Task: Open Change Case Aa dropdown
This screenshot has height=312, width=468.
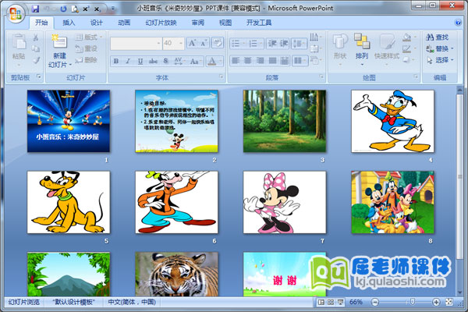Action: (196, 61)
